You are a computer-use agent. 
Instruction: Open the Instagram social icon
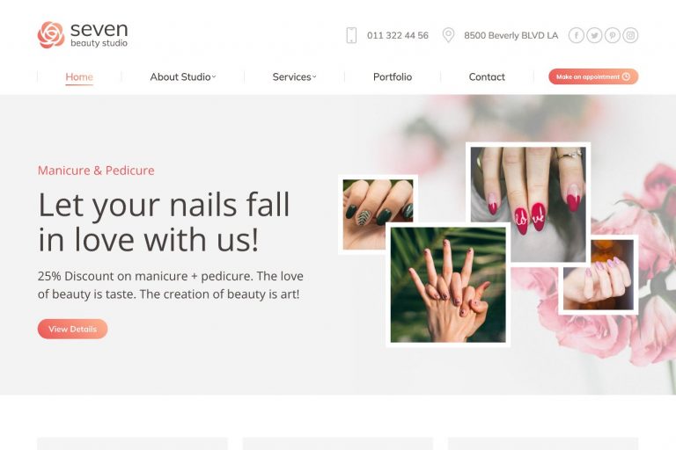pyautogui.click(x=630, y=35)
